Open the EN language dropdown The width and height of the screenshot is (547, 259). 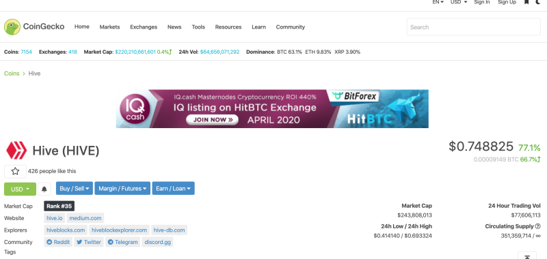438,2
